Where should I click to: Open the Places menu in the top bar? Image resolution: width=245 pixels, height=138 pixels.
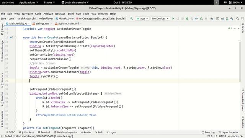click(49, 2)
